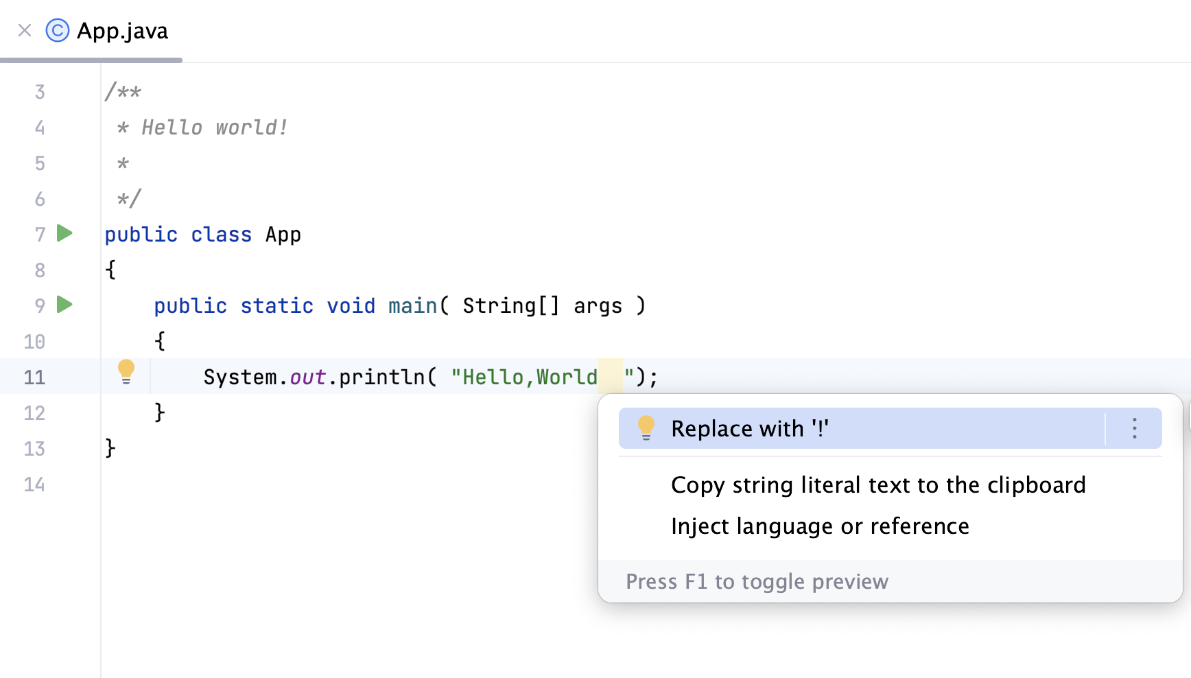Run the App class via green gutter arrow
The height and width of the screenshot is (678, 1191).
click(64, 233)
